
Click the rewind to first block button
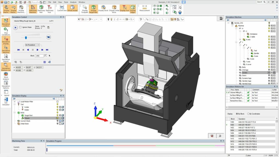click(x=19, y=50)
